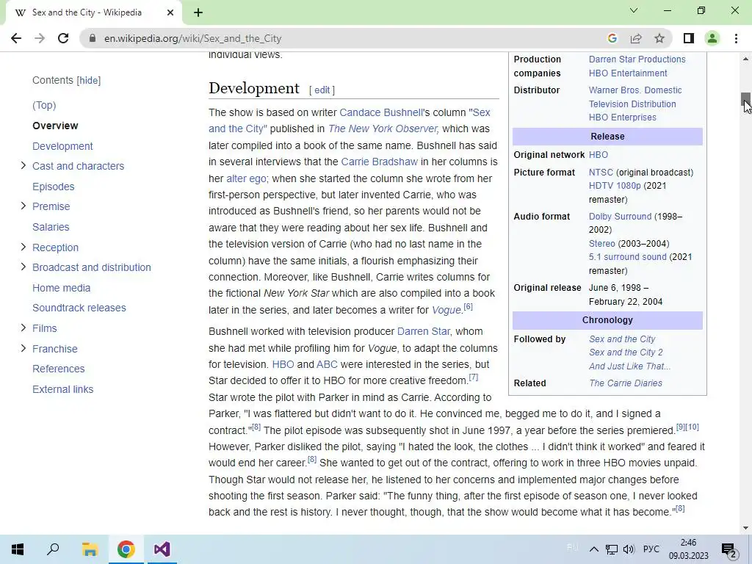Click the scrollbar down arrow

coord(745,528)
